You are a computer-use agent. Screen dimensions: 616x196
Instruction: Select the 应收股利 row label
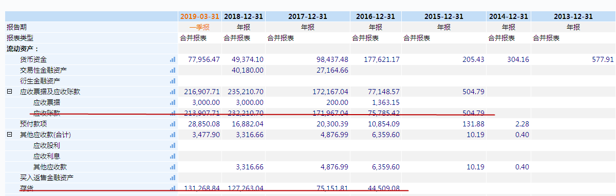tap(47, 145)
